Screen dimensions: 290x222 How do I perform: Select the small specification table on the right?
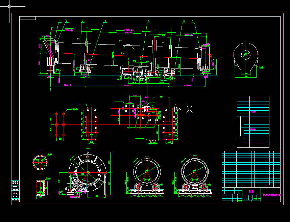[x=253, y=121]
